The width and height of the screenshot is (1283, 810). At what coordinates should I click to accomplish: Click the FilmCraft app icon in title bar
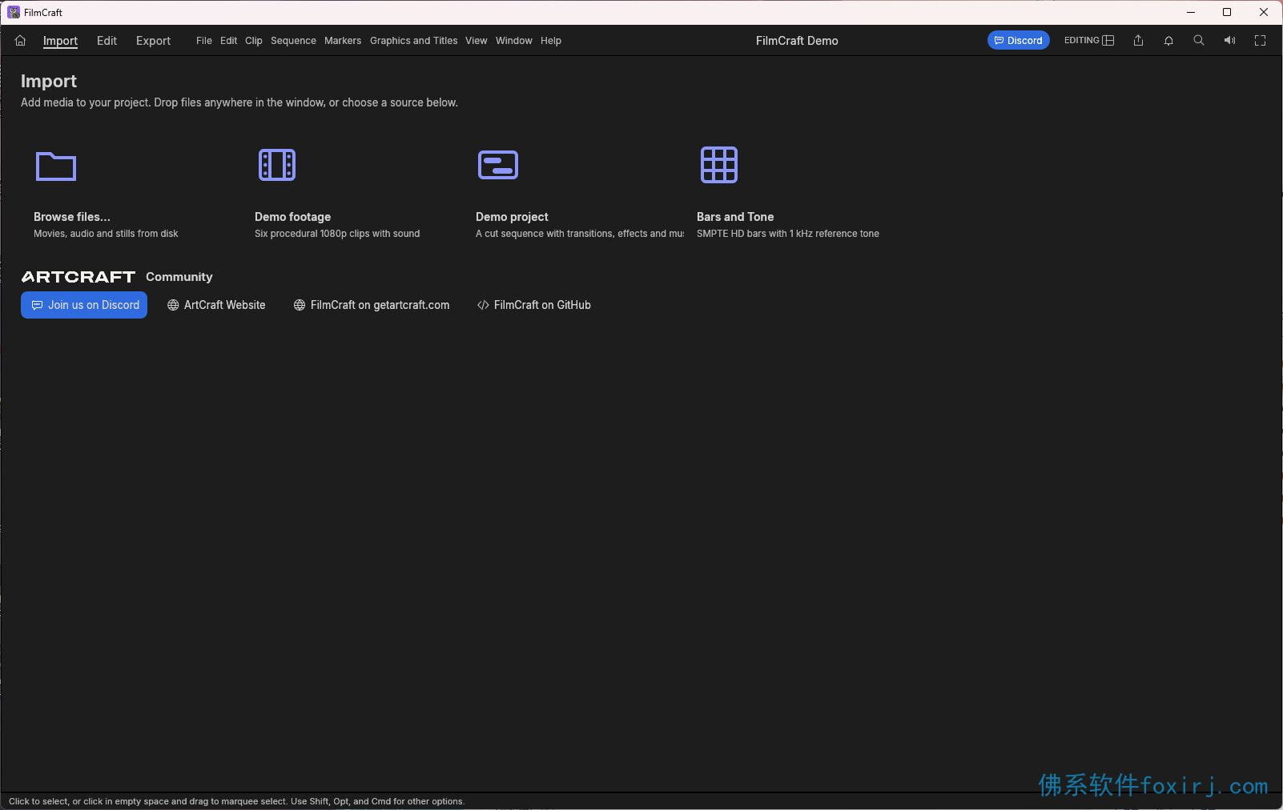click(x=14, y=12)
